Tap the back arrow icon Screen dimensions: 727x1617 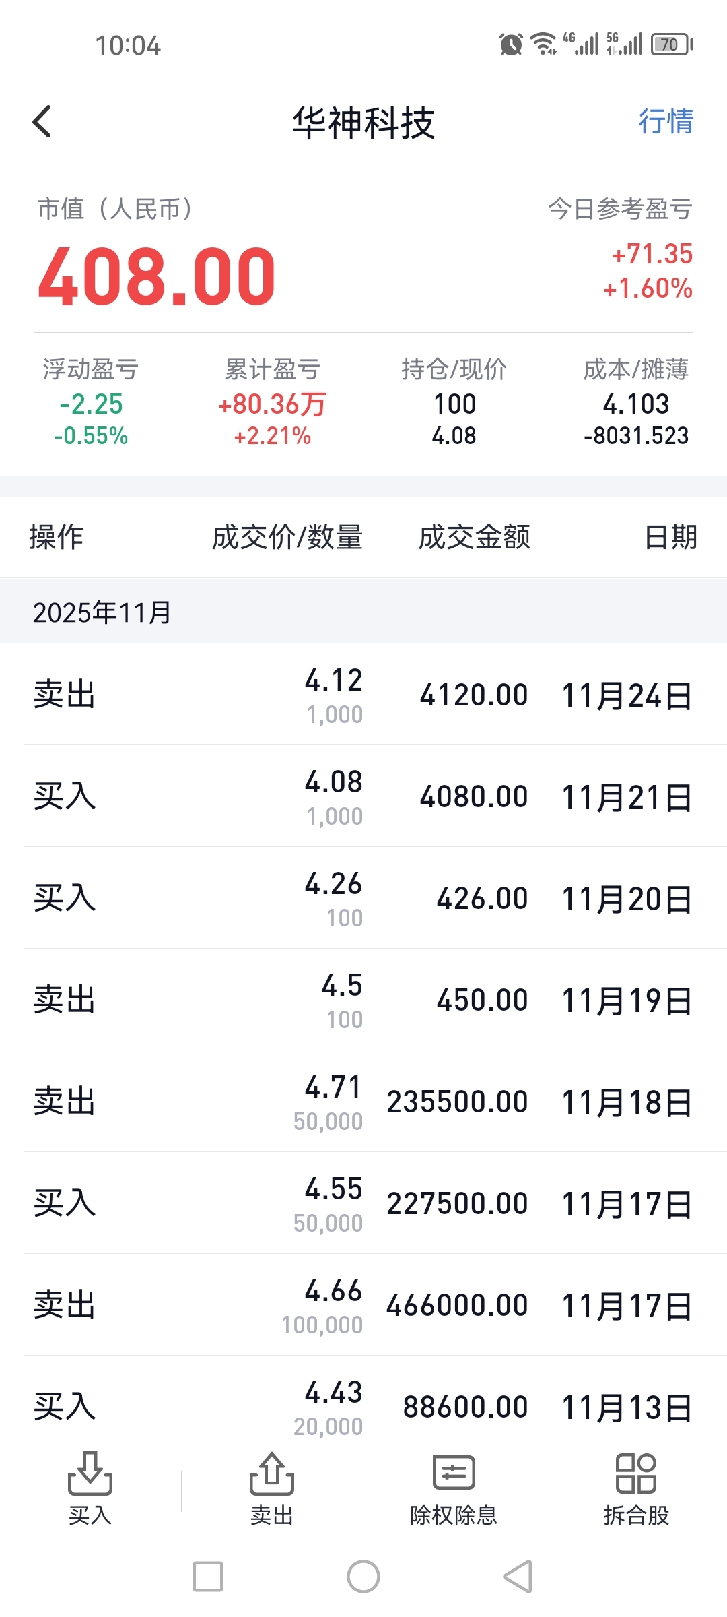[x=42, y=122]
